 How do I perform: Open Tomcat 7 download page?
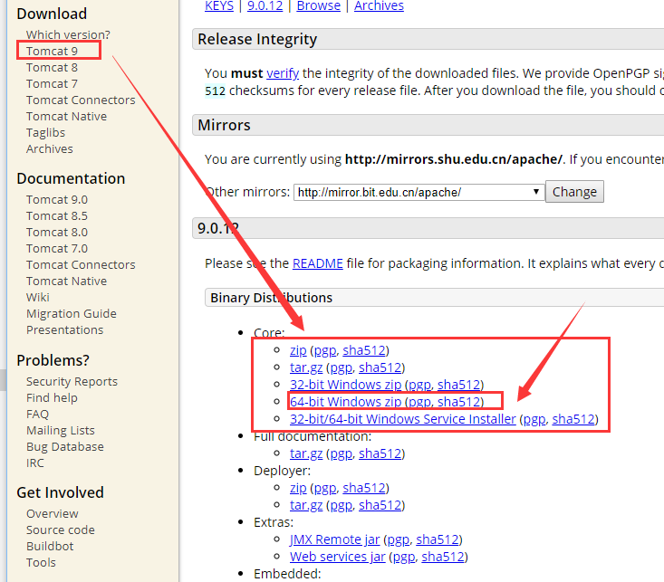click(52, 84)
